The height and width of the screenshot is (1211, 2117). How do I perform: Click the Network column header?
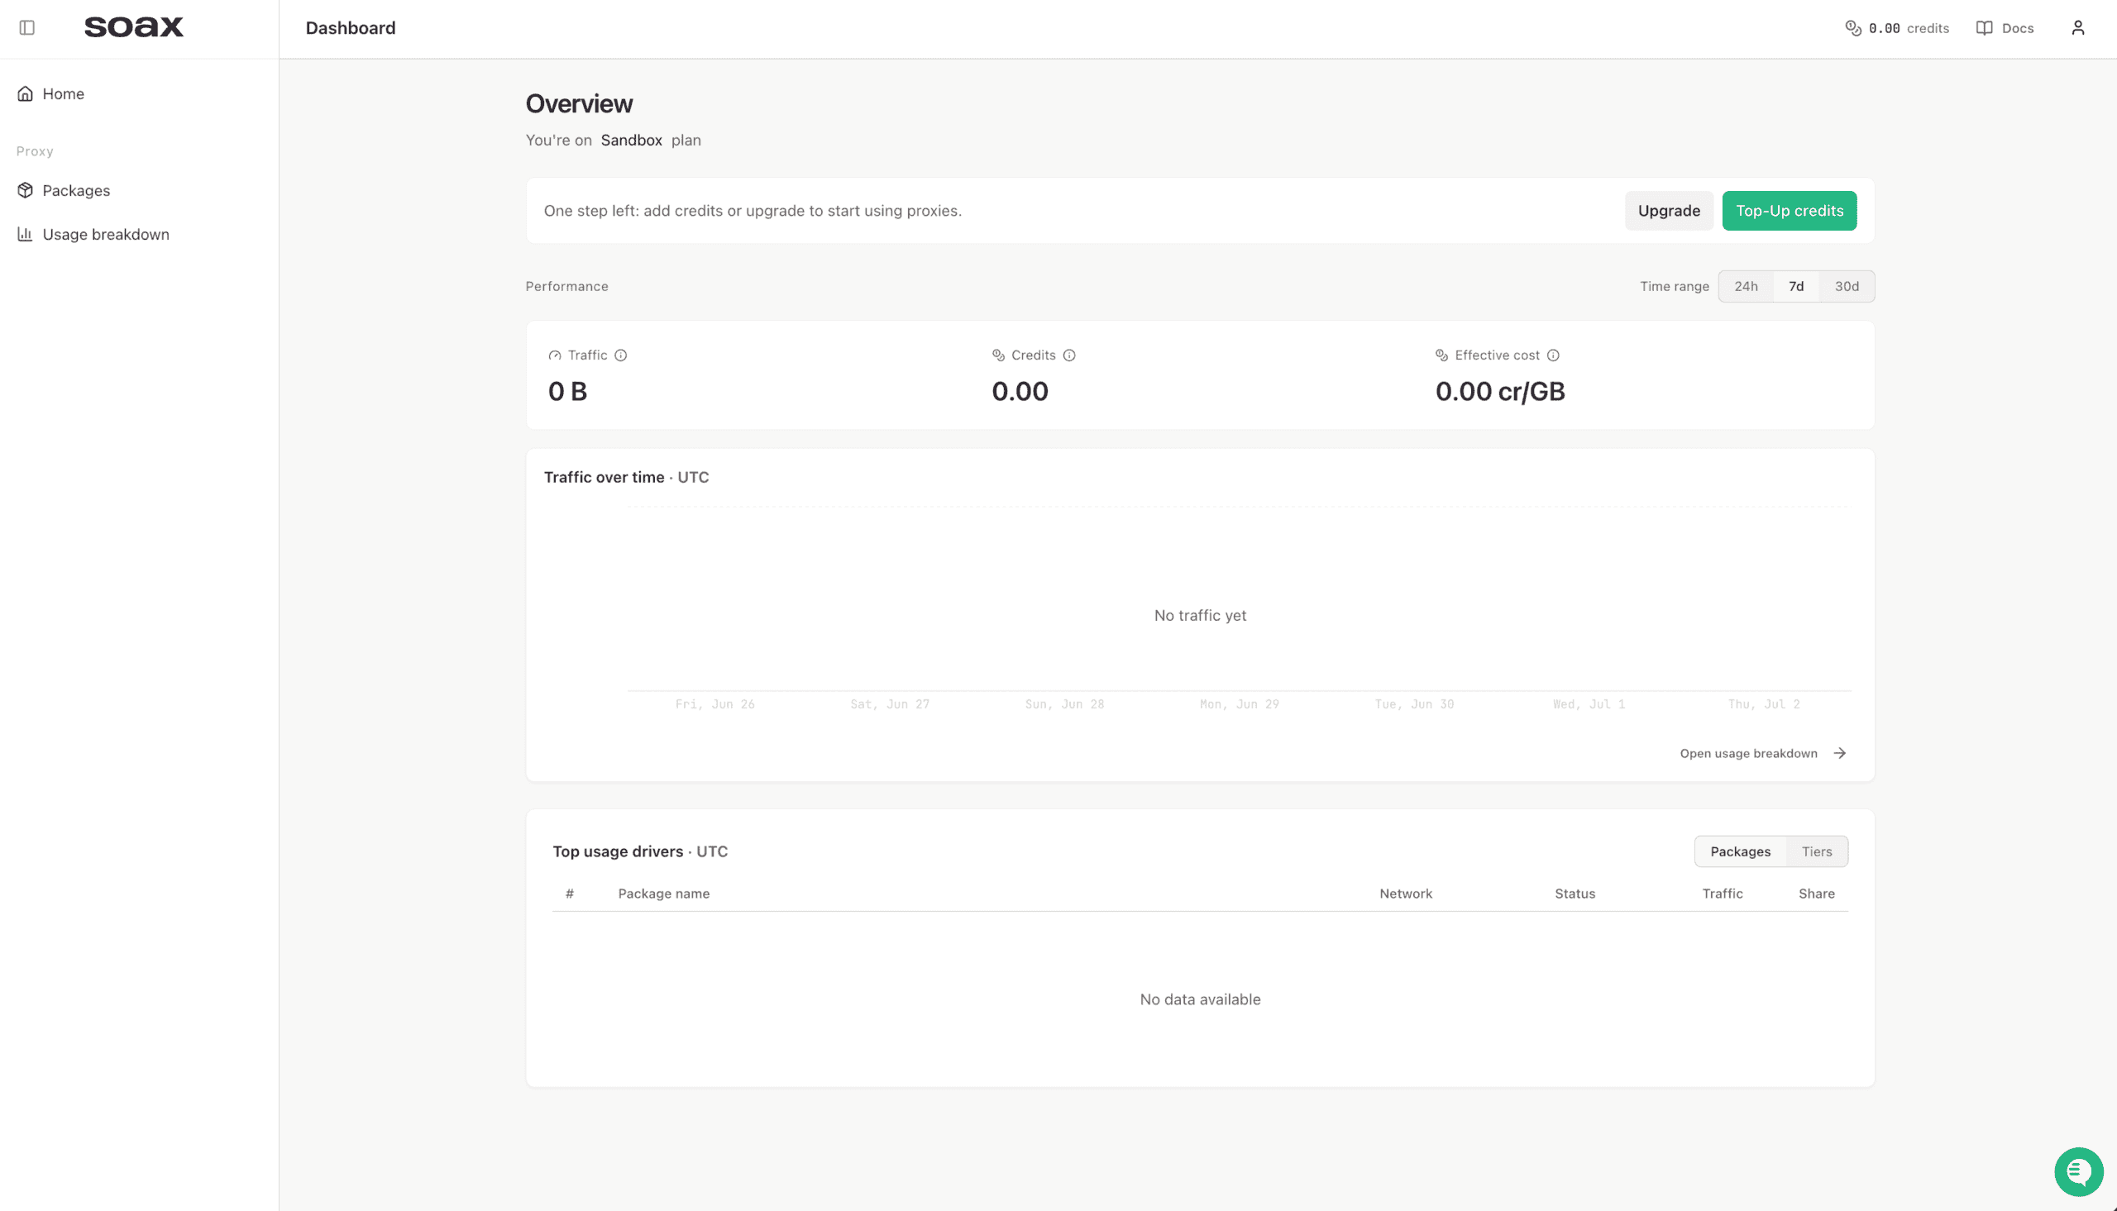1405,894
